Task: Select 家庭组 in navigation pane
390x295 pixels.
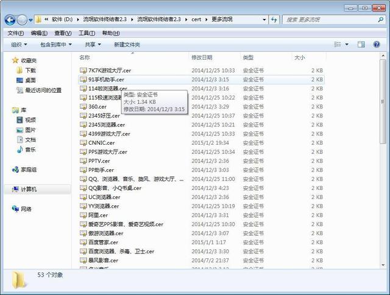Action: pyautogui.click(x=24, y=170)
